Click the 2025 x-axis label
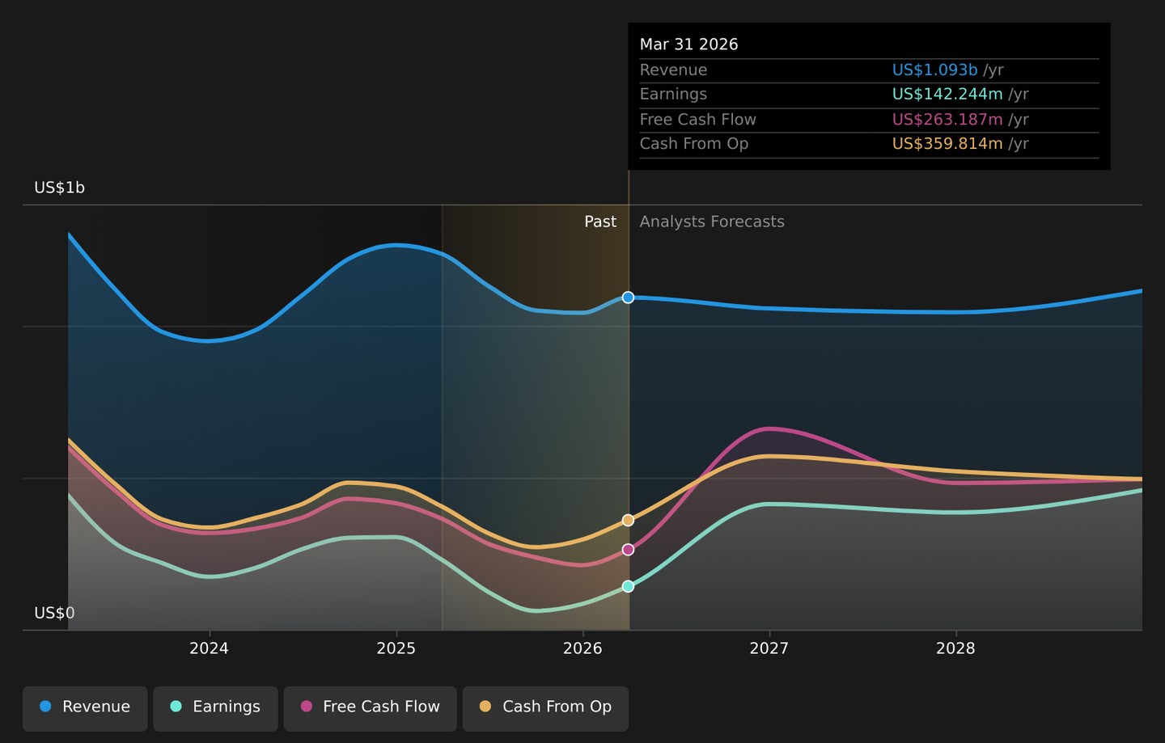This screenshot has height=743, width=1165. (396, 648)
